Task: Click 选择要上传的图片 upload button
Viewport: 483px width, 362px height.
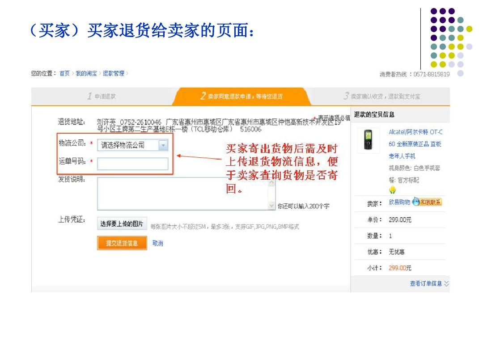Action: [122, 224]
